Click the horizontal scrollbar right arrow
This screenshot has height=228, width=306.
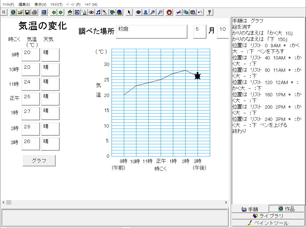point(226,203)
